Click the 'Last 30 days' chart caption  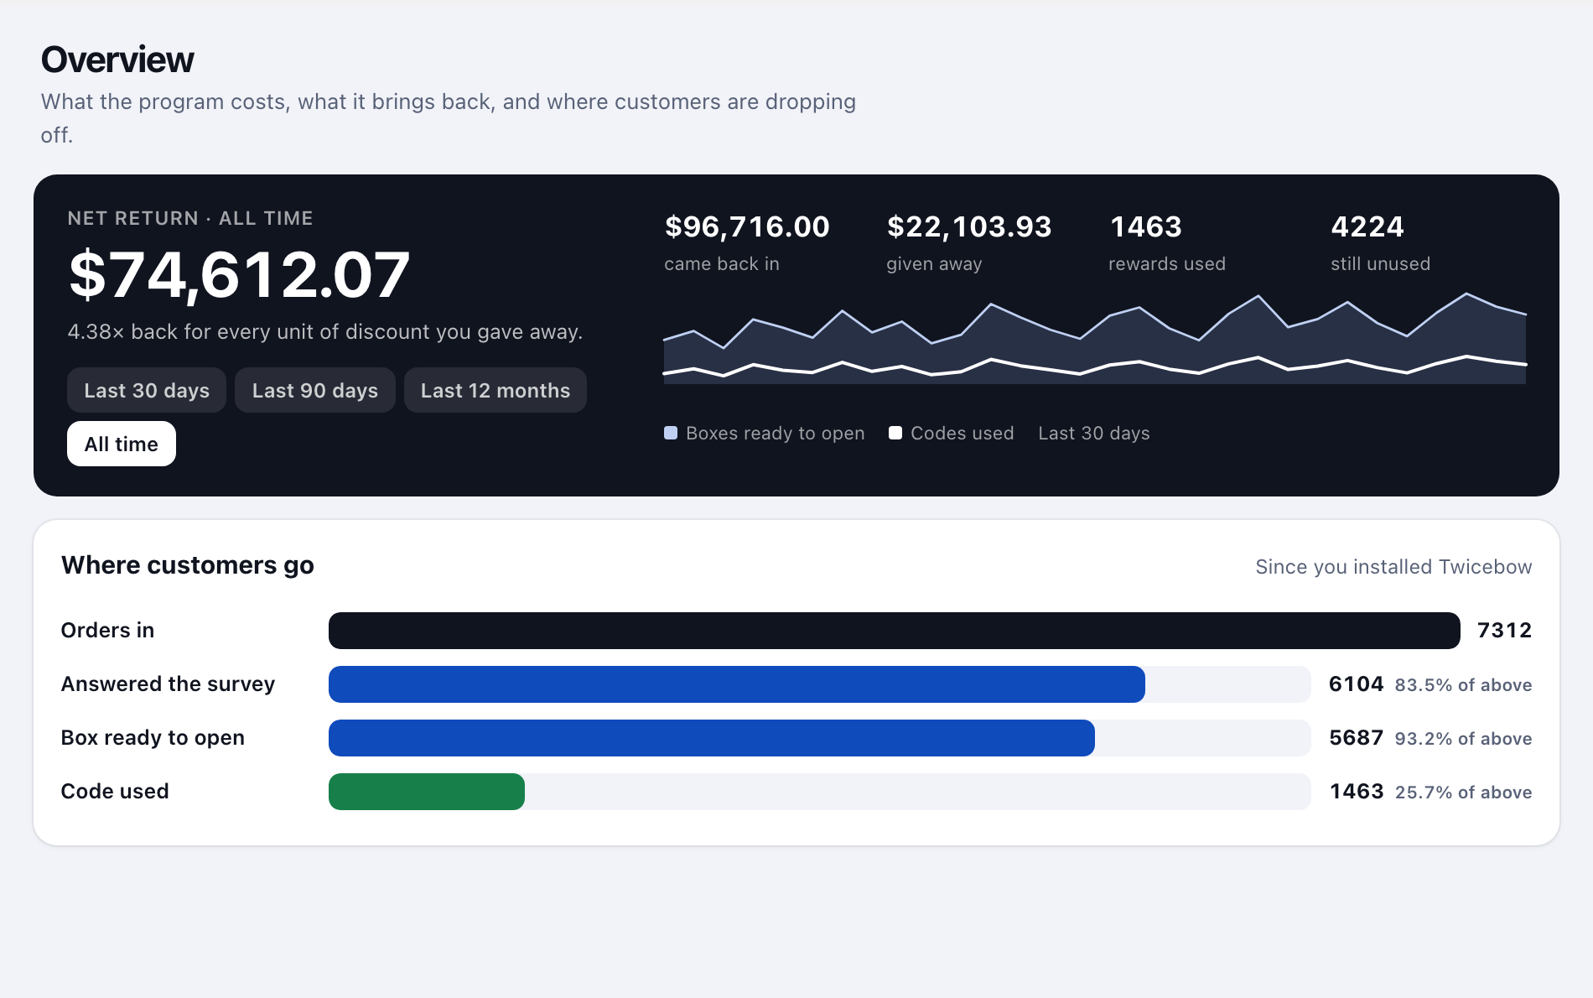tap(1094, 433)
